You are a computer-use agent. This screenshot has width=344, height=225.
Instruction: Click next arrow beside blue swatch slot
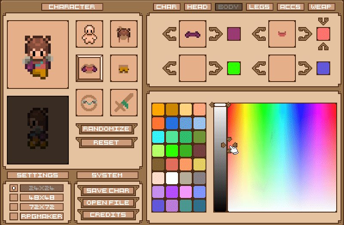[x=305, y=68]
